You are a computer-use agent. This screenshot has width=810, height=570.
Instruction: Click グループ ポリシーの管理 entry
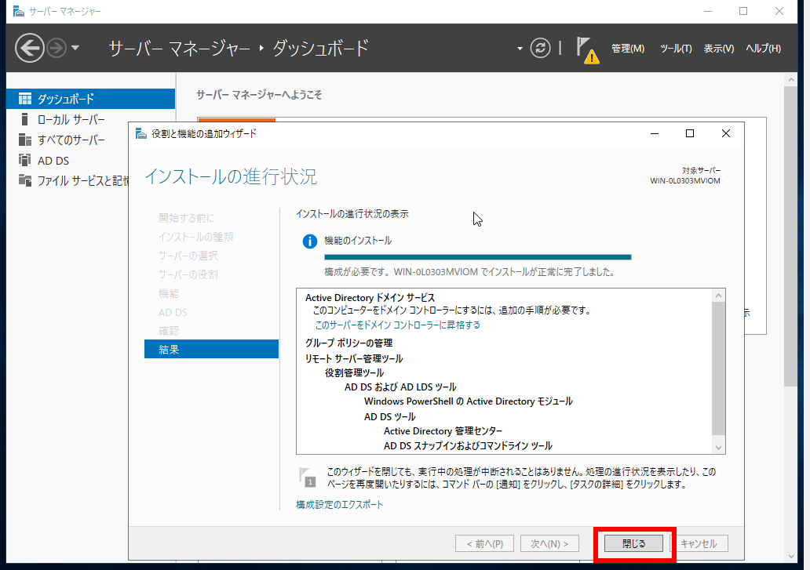pos(348,343)
